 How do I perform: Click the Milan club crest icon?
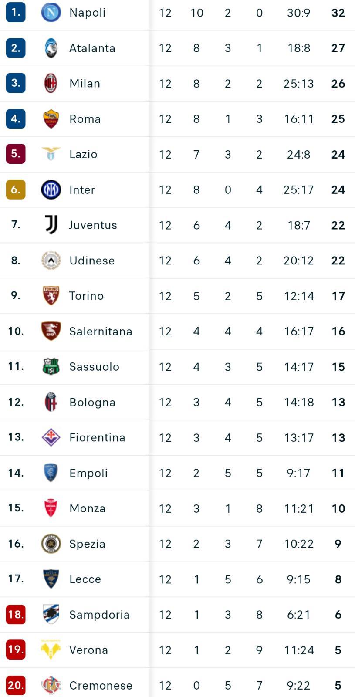click(x=51, y=83)
